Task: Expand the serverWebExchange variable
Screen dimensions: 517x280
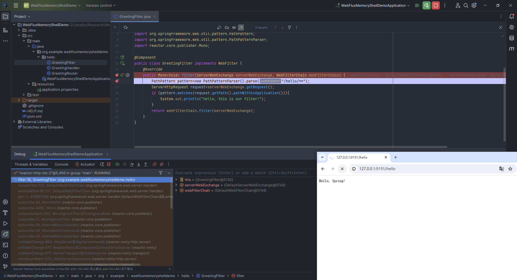Action: click(x=176, y=185)
